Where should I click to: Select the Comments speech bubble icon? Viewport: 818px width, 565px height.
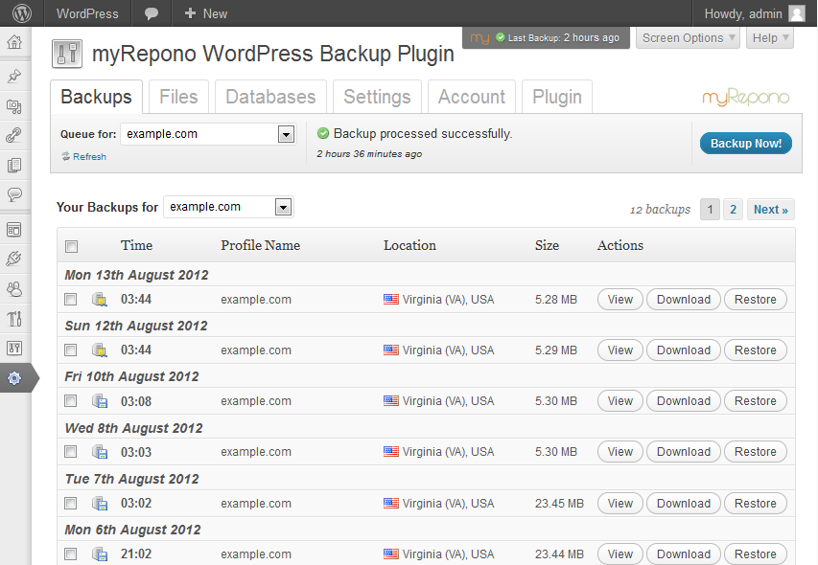(x=13, y=194)
